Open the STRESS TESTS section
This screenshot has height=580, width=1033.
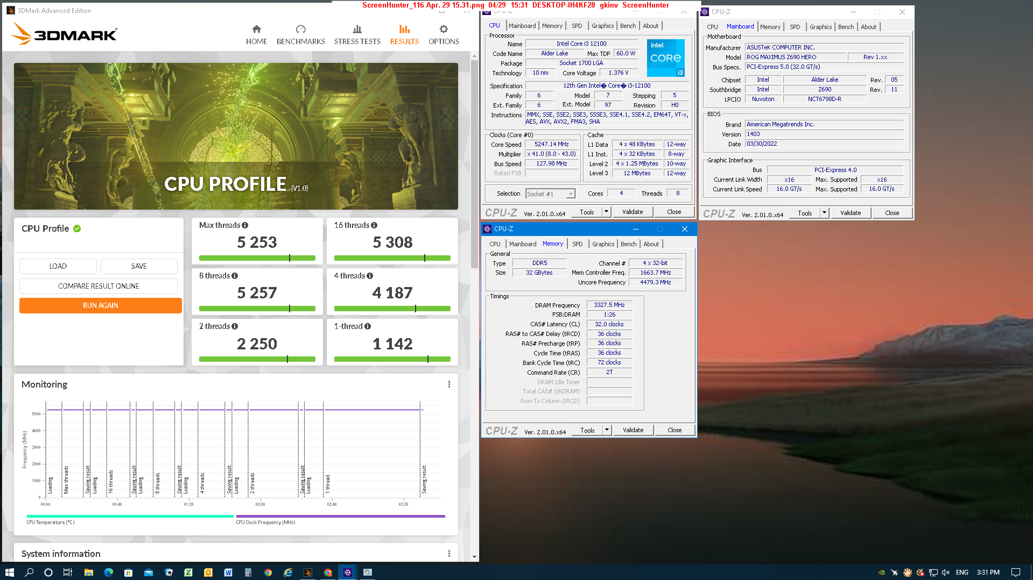(357, 35)
